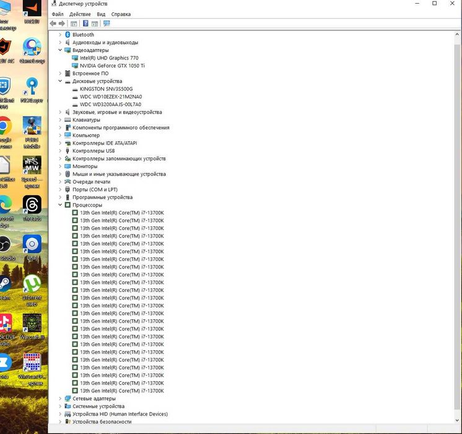
Task: Click the Сетевые адаптеры icon
Action: [68, 398]
